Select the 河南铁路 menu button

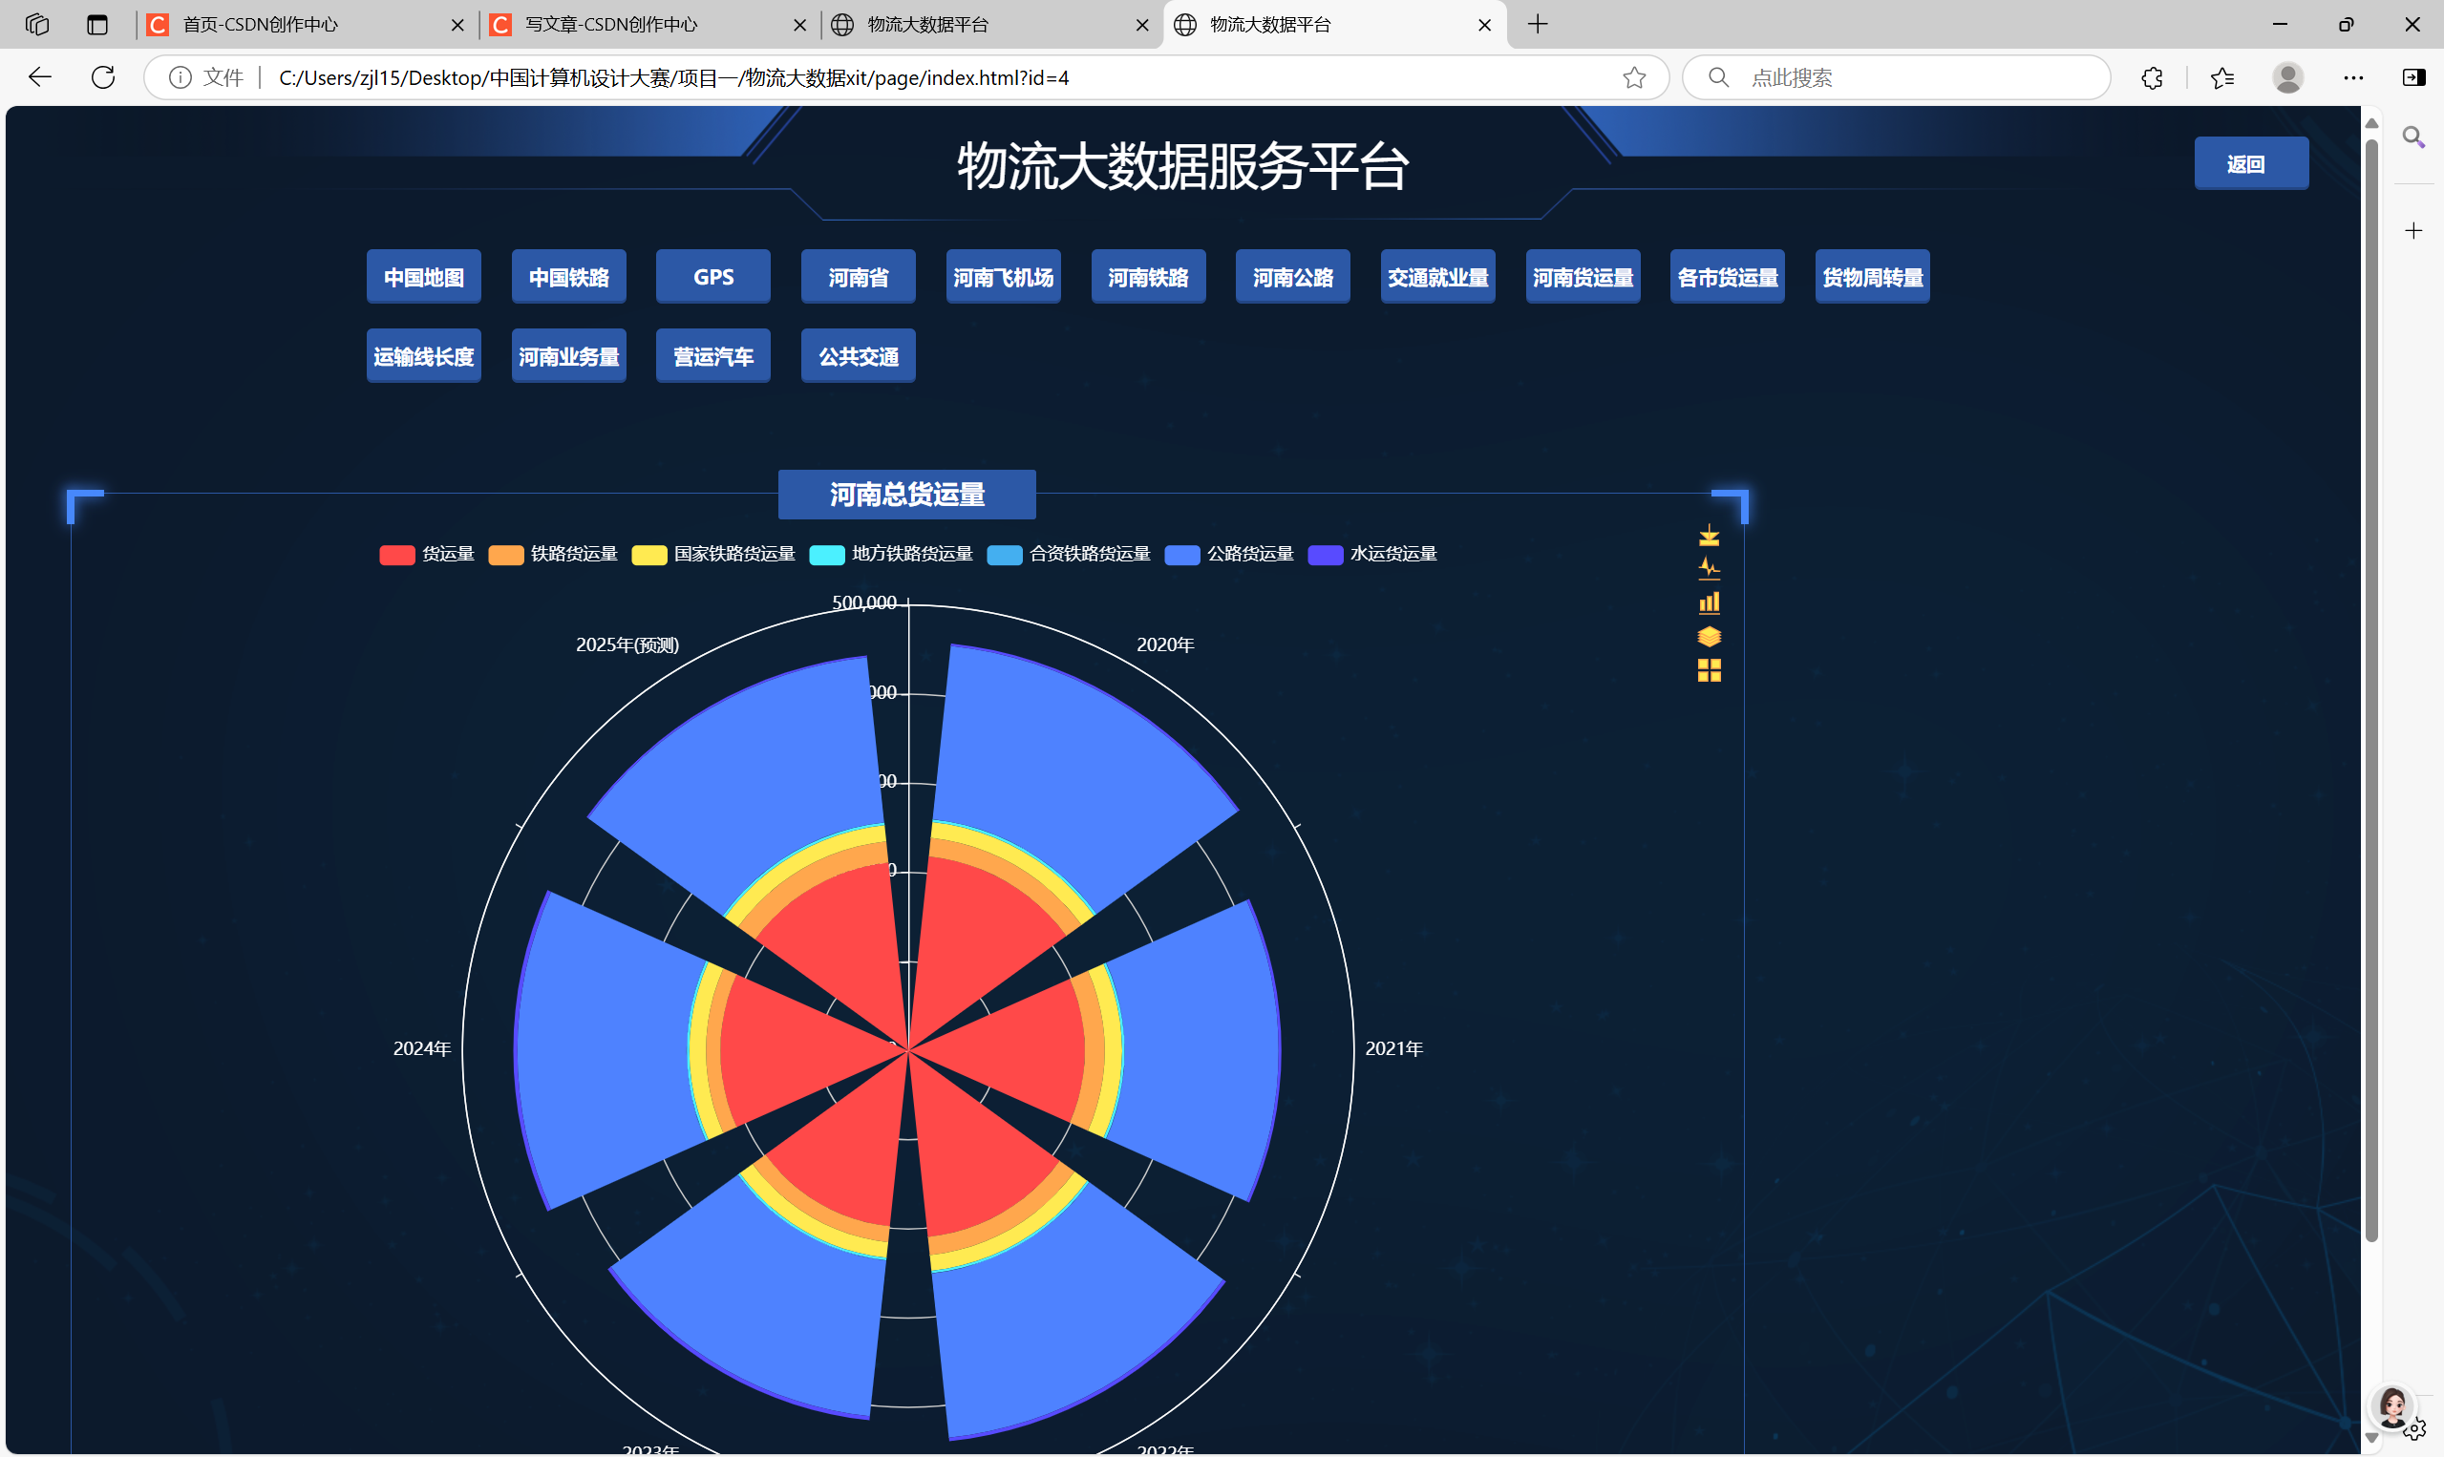(1148, 278)
